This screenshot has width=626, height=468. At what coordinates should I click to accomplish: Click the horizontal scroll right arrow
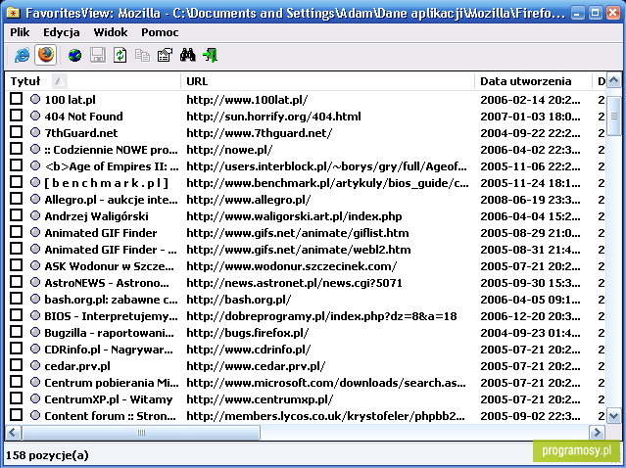[x=598, y=433]
